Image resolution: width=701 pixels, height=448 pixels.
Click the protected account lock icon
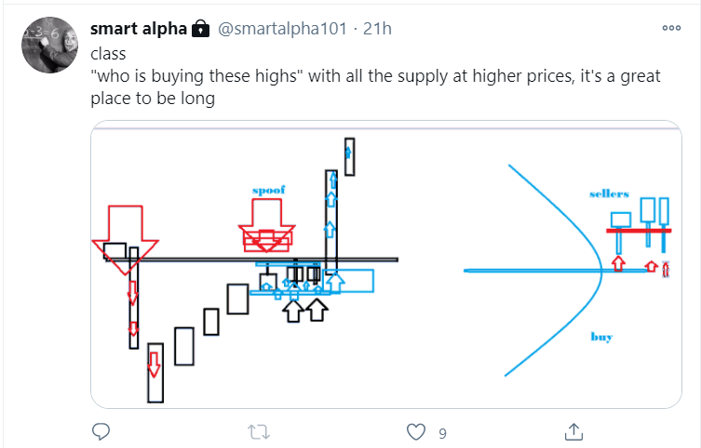point(200,30)
